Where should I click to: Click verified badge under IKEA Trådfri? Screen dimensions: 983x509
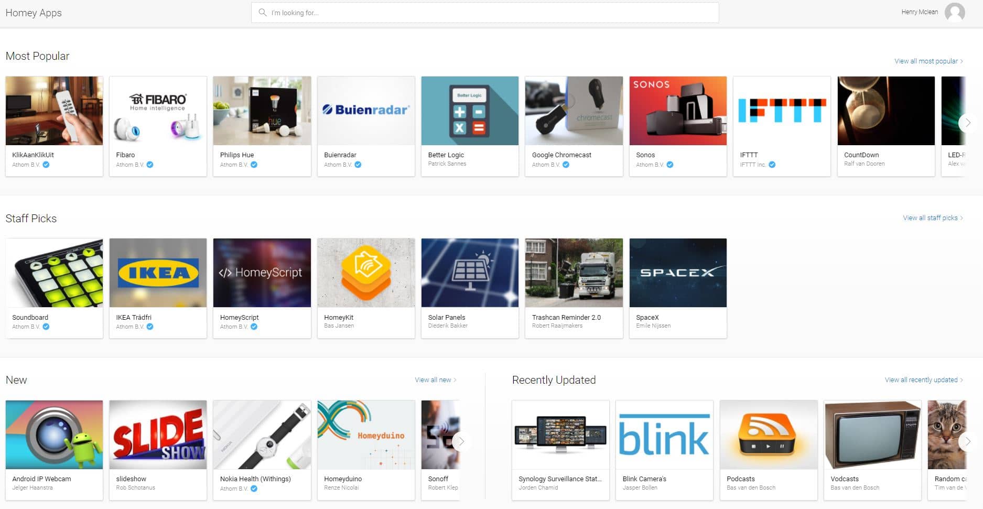[150, 327]
